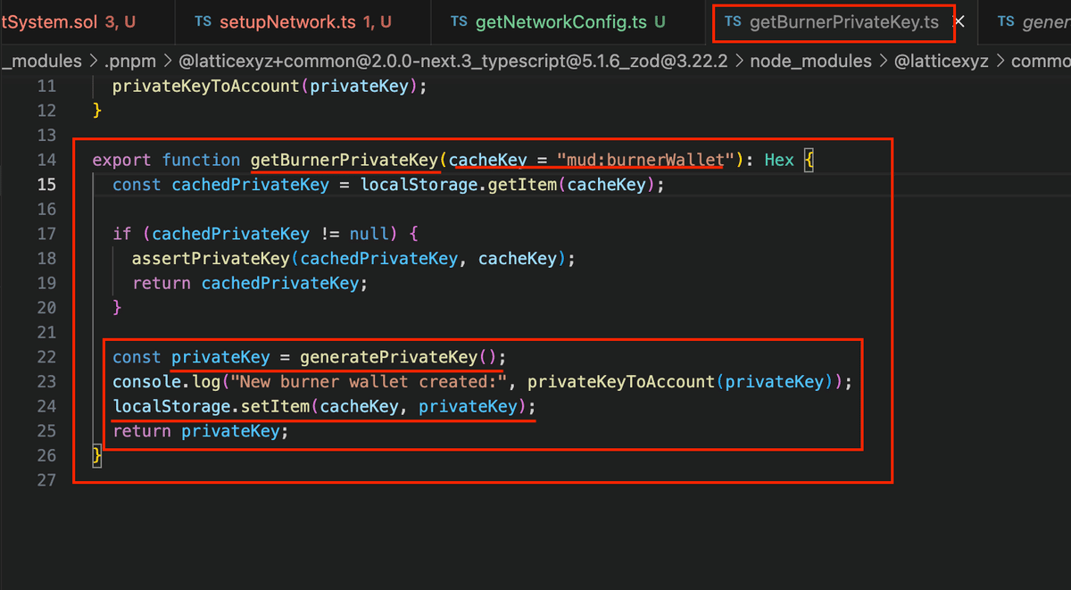Click return privateKey on line 25

201,432
